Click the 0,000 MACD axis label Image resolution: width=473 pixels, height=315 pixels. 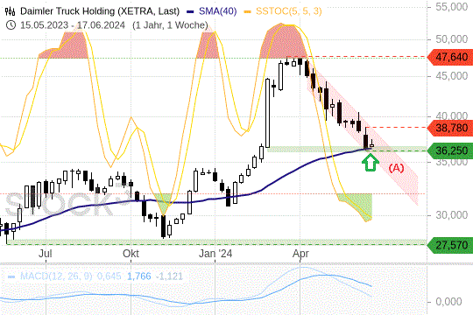[448, 301]
